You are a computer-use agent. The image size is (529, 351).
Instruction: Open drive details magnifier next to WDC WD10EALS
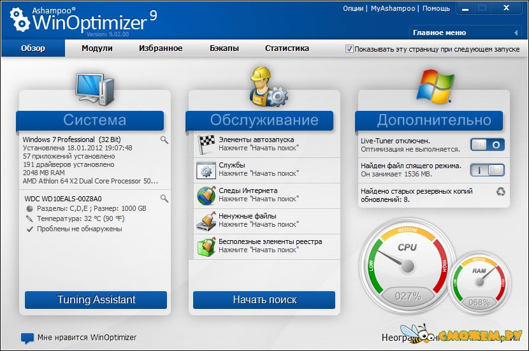click(x=164, y=198)
